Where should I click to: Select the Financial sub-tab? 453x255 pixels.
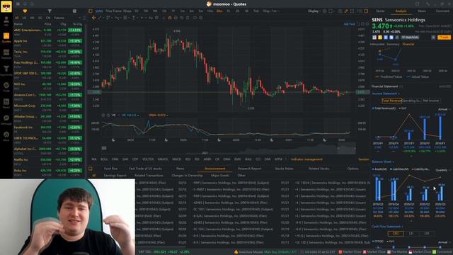coord(408,44)
